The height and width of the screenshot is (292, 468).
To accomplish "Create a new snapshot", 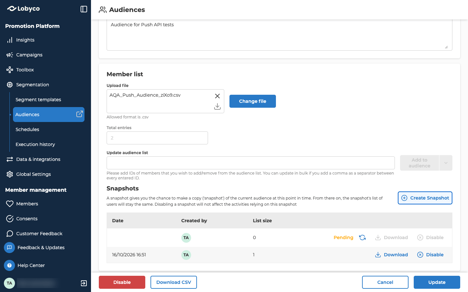I will [425, 198].
